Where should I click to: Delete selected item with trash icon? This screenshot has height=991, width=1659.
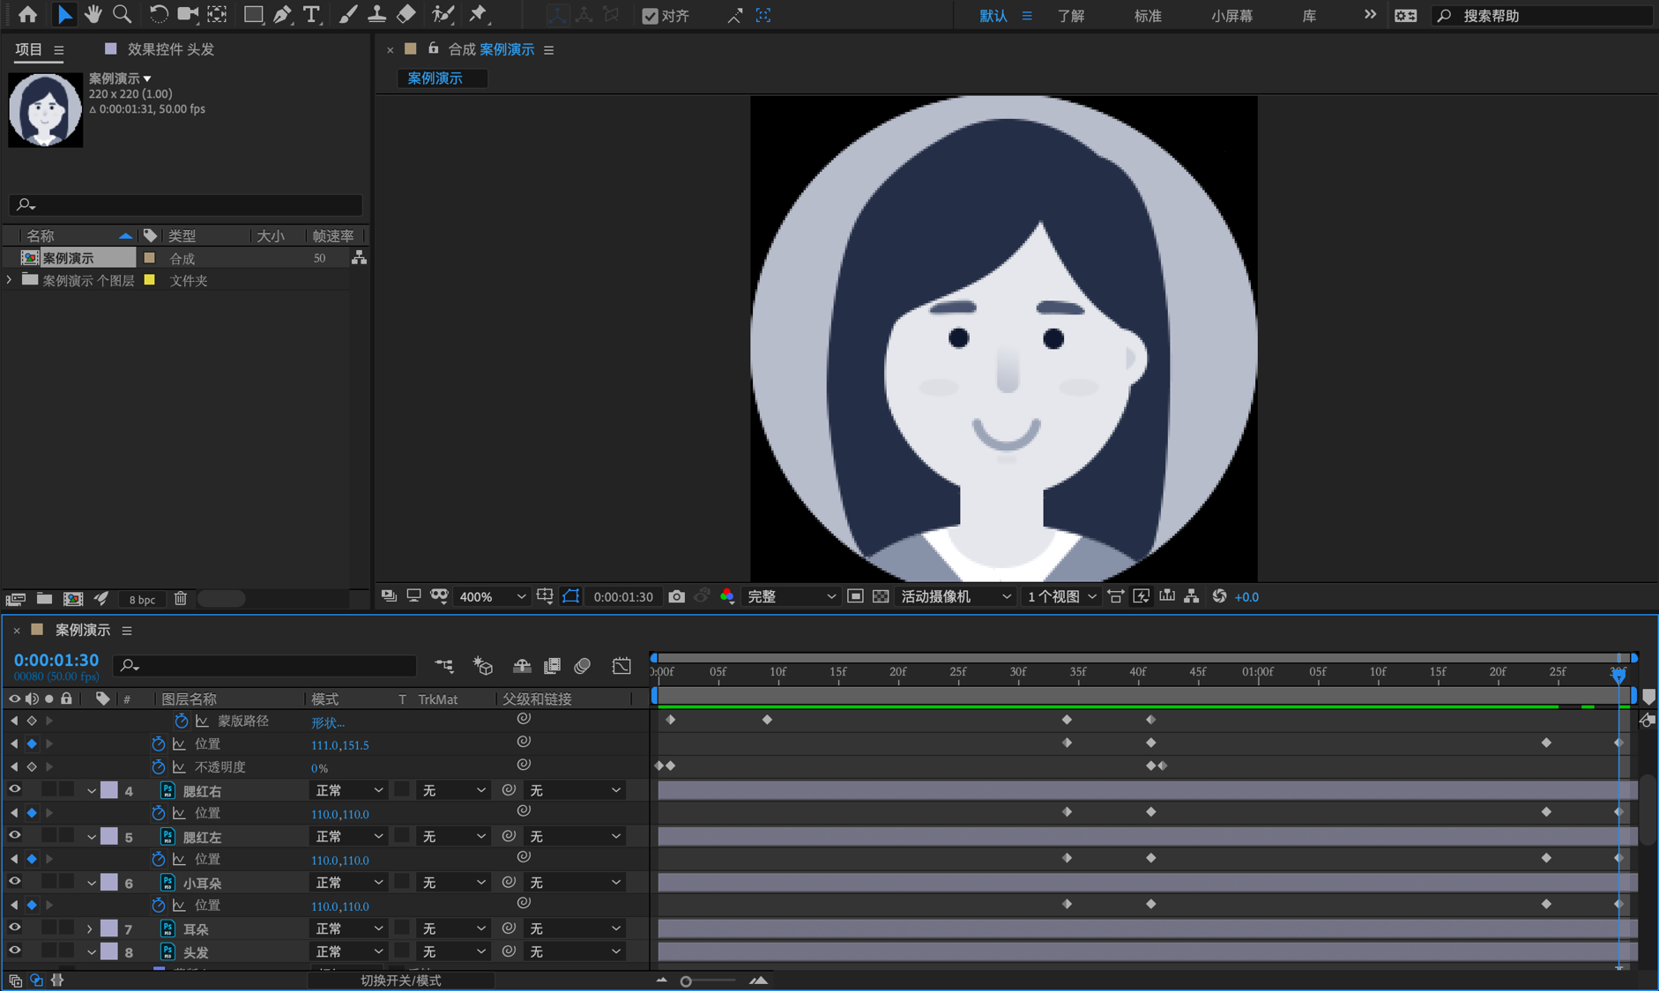tap(181, 599)
